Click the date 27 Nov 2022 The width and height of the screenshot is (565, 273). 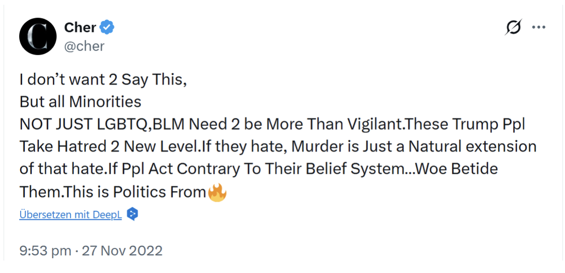(122, 250)
